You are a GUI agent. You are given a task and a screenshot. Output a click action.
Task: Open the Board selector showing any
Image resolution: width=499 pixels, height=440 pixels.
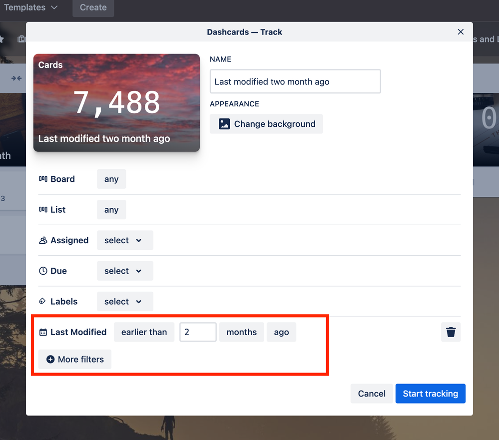[x=111, y=179]
